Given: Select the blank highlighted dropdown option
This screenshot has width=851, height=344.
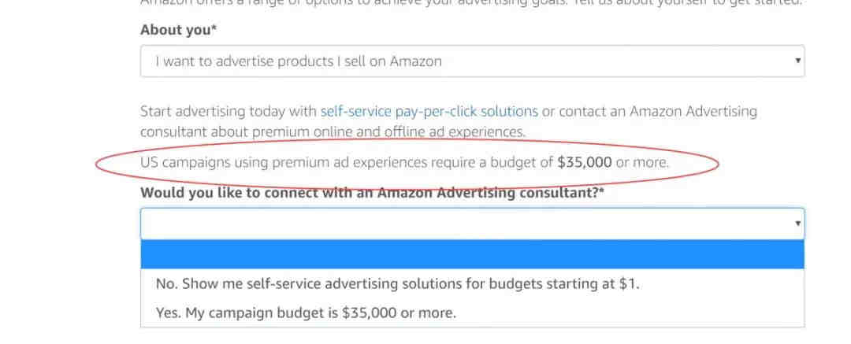Looking at the screenshot, I should coord(472,254).
